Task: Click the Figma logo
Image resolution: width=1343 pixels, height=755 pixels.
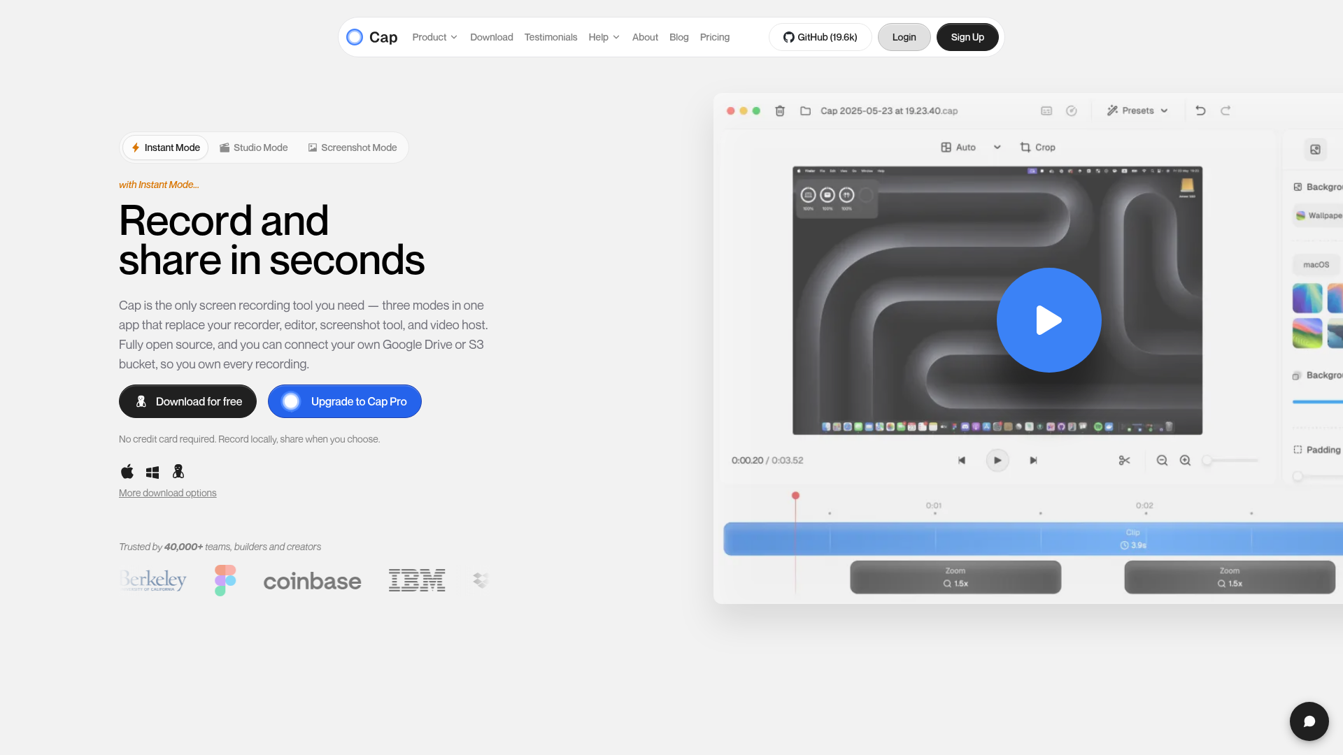Action: click(225, 580)
